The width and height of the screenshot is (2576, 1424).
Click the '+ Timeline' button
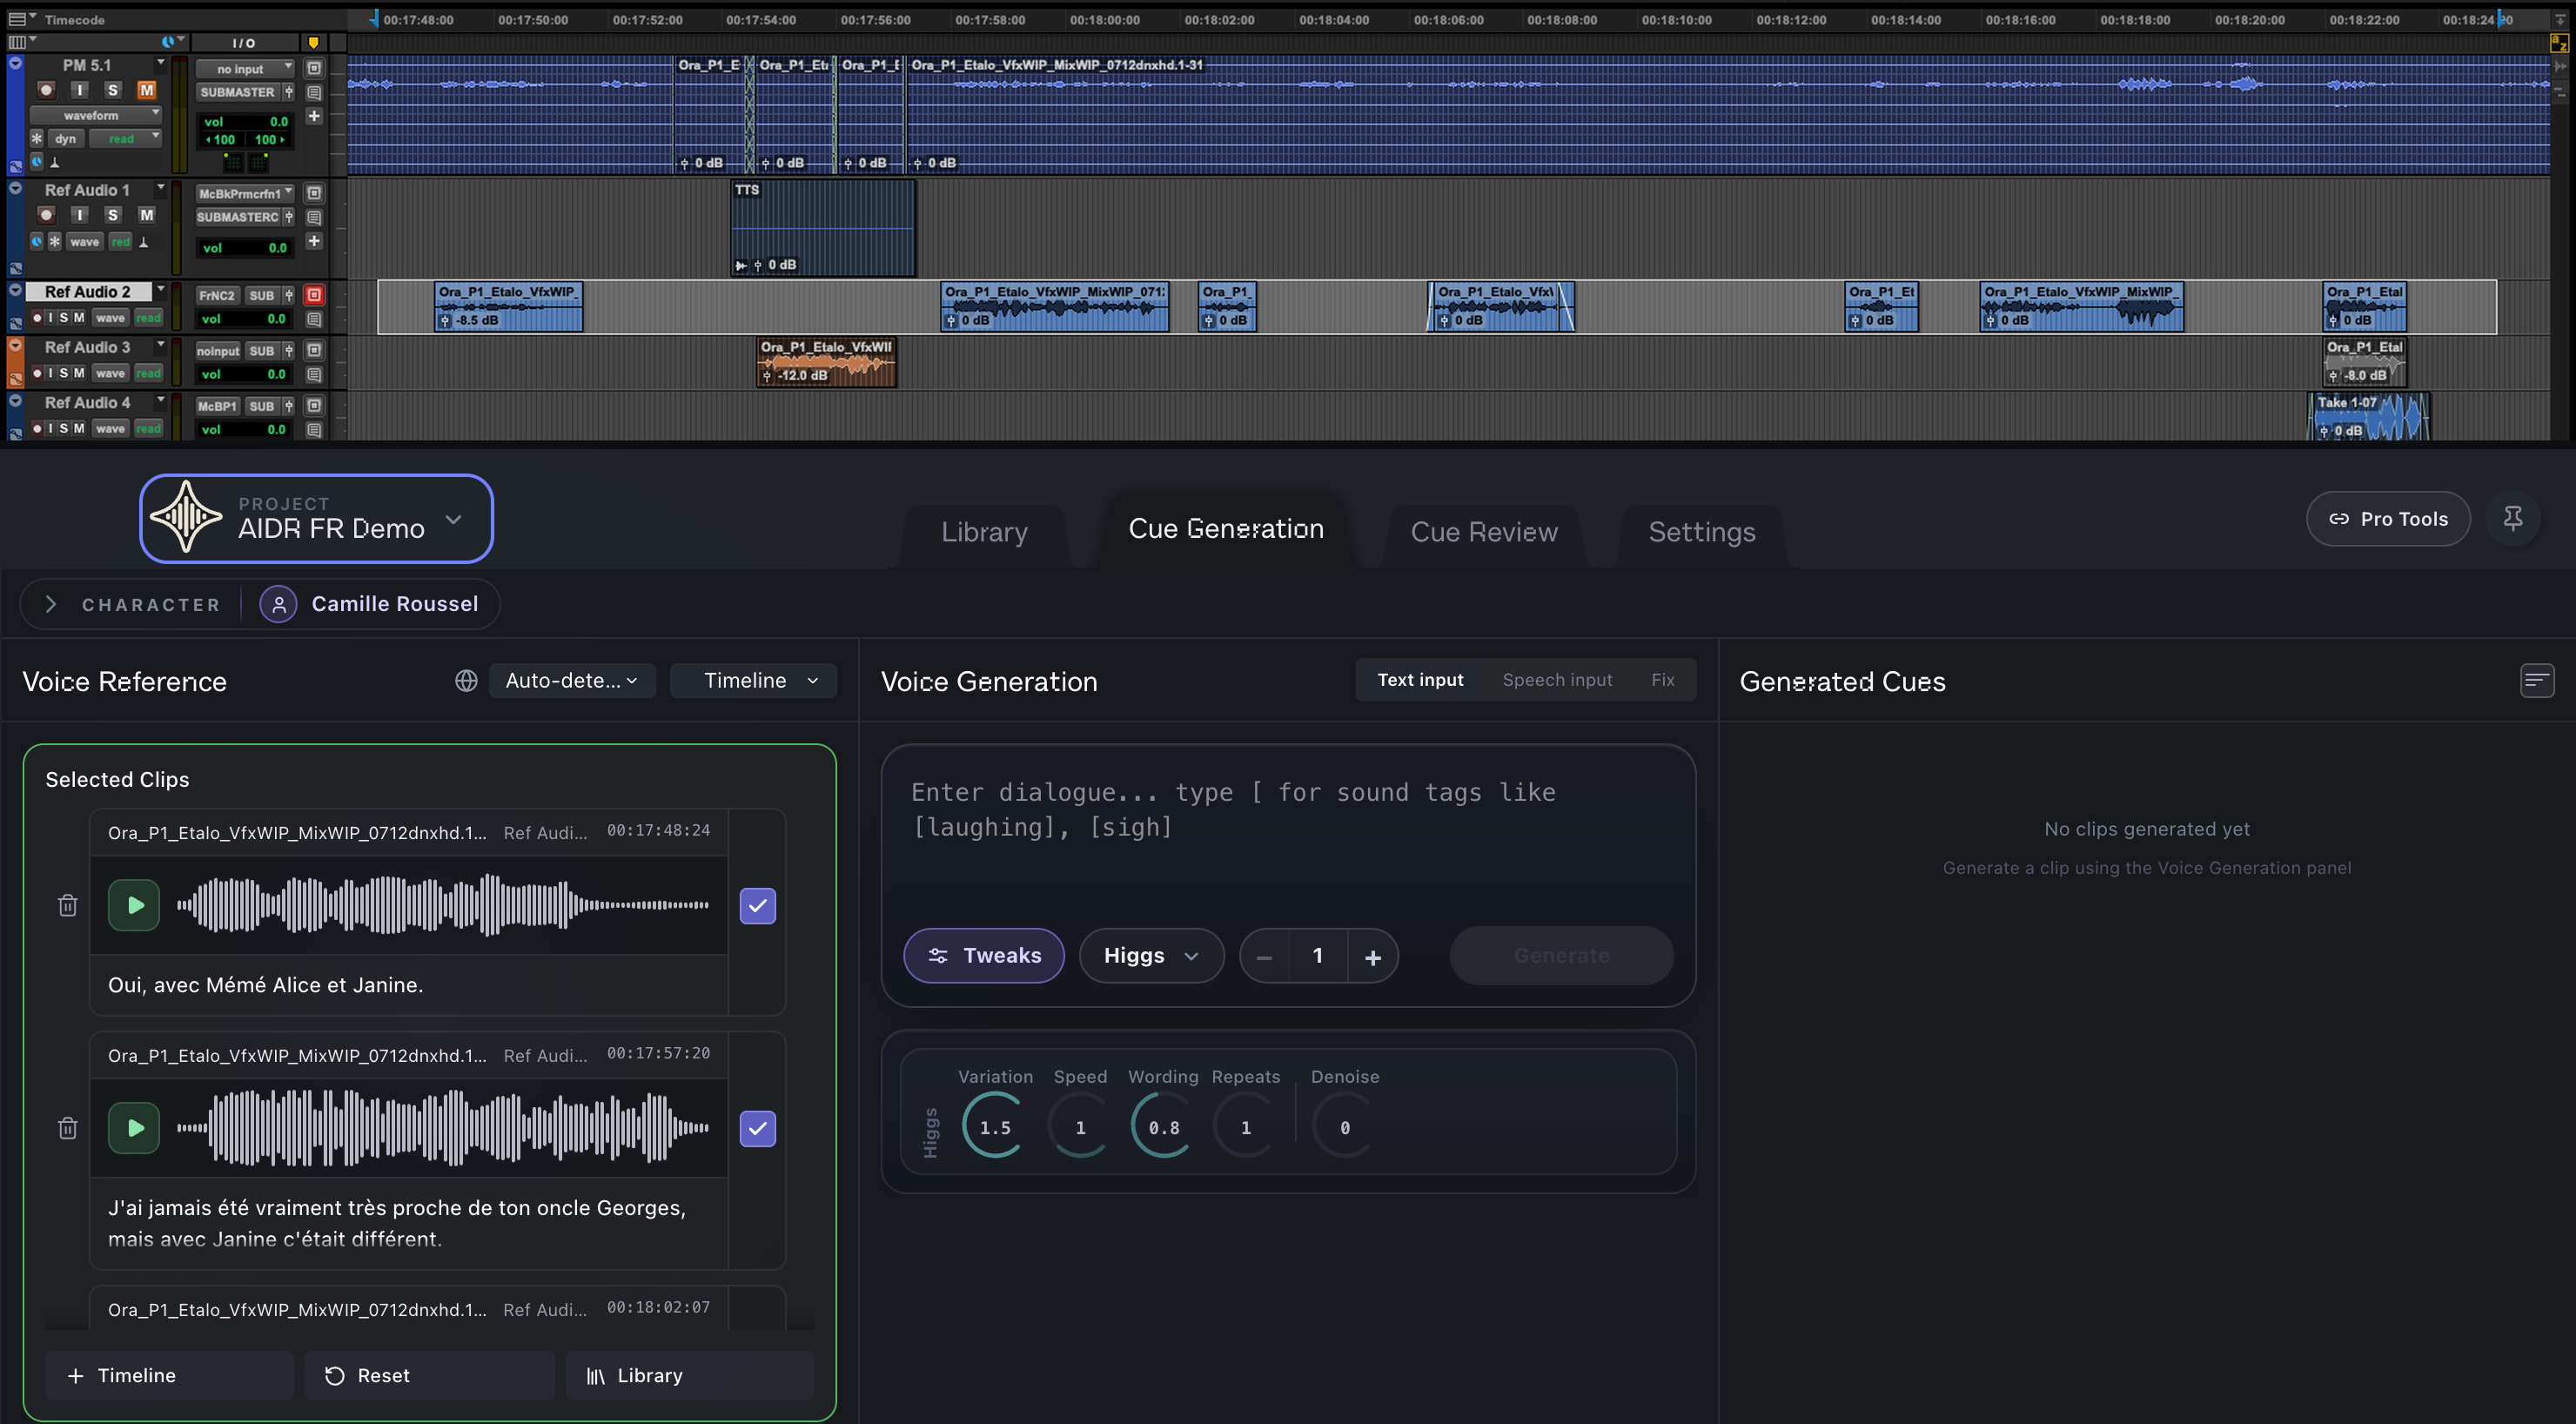(x=169, y=1376)
